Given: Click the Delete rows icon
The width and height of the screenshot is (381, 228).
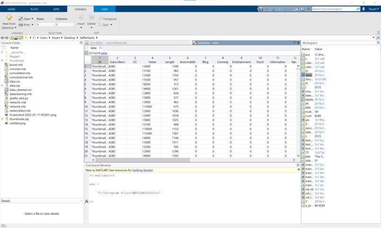Looking at the screenshot, I should point(91,18).
